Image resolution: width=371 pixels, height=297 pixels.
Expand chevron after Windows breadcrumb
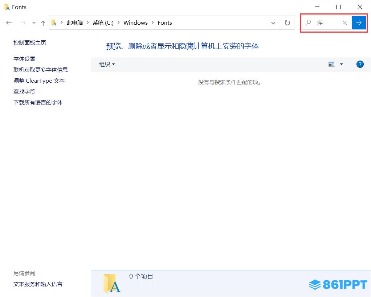tap(152, 22)
